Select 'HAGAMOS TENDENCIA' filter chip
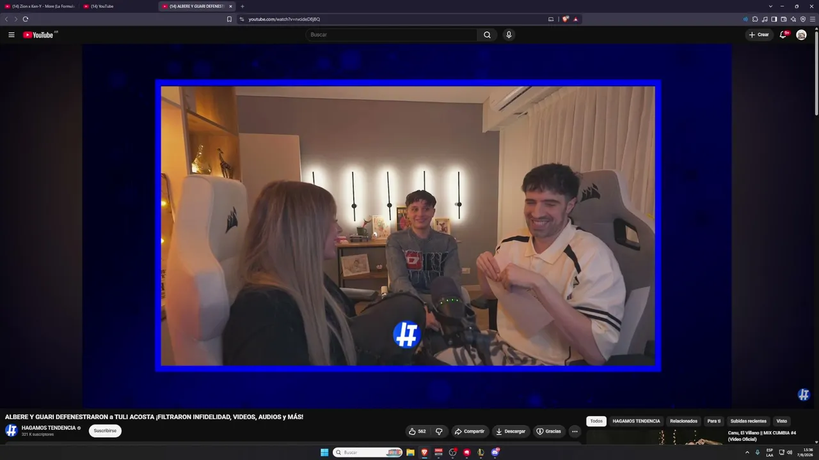Image resolution: width=819 pixels, height=460 pixels. point(636,421)
